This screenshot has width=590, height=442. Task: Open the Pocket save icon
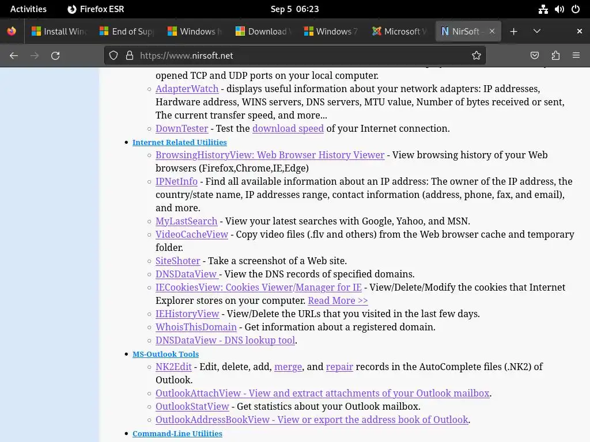point(534,56)
